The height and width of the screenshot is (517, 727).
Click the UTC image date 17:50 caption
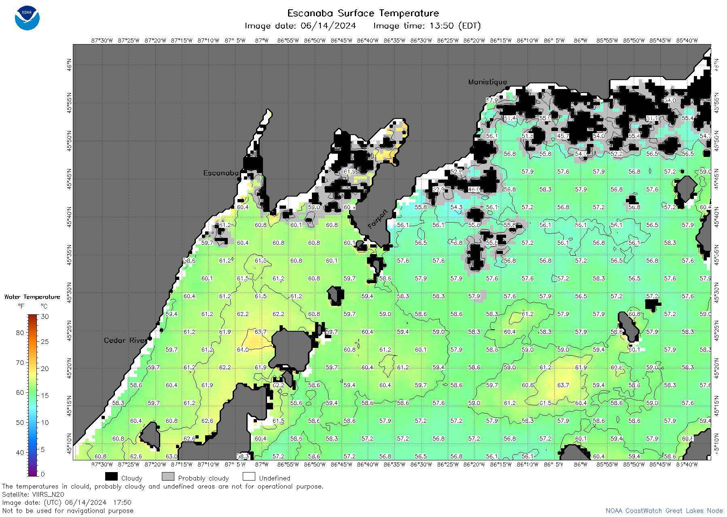pyautogui.click(x=67, y=502)
